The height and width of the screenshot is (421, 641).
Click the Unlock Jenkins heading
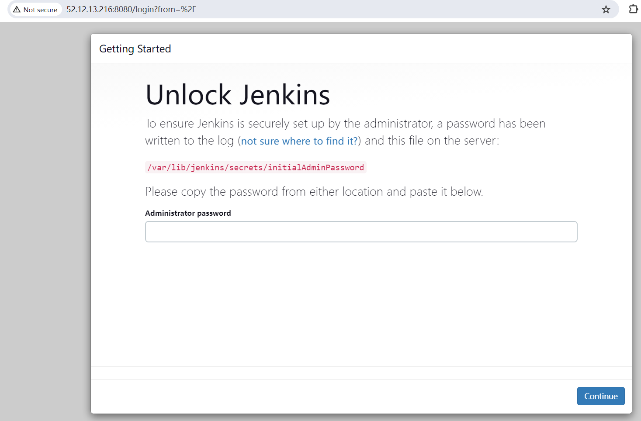[x=238, y=95]
